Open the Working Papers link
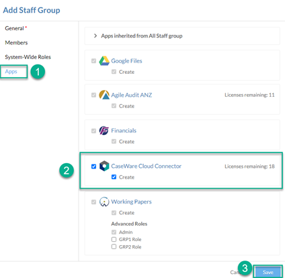This screenshot has height=278, width=285. coord(131,201)
